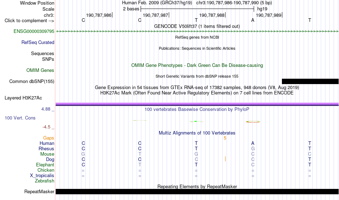Click the OMIM Genes track label
339x200 pixels.
click(x=40, y=70)
